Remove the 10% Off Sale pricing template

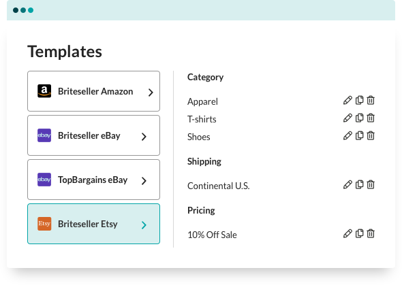(x=371, y=233)
